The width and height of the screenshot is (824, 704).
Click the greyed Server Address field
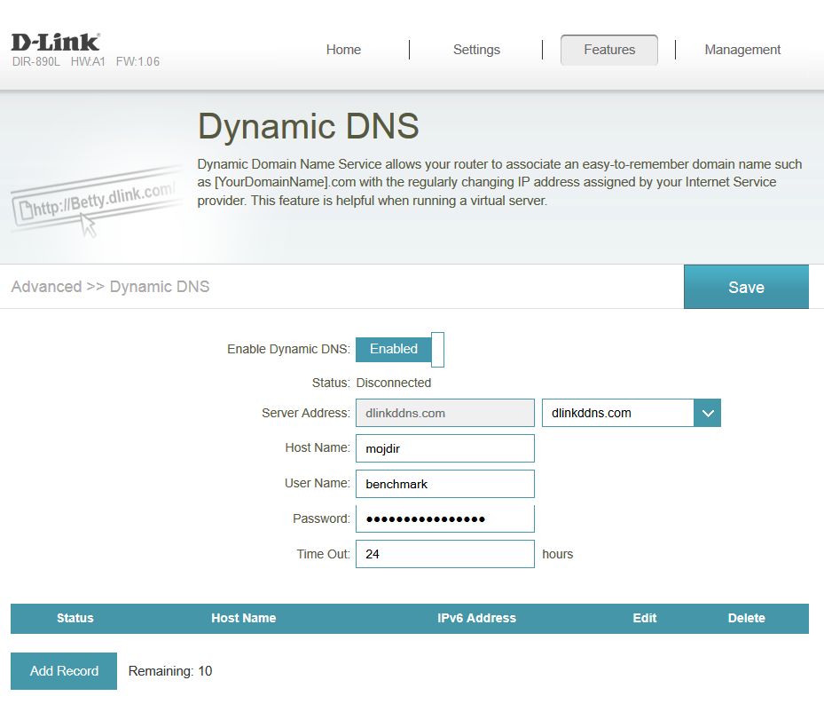[445, 413]
